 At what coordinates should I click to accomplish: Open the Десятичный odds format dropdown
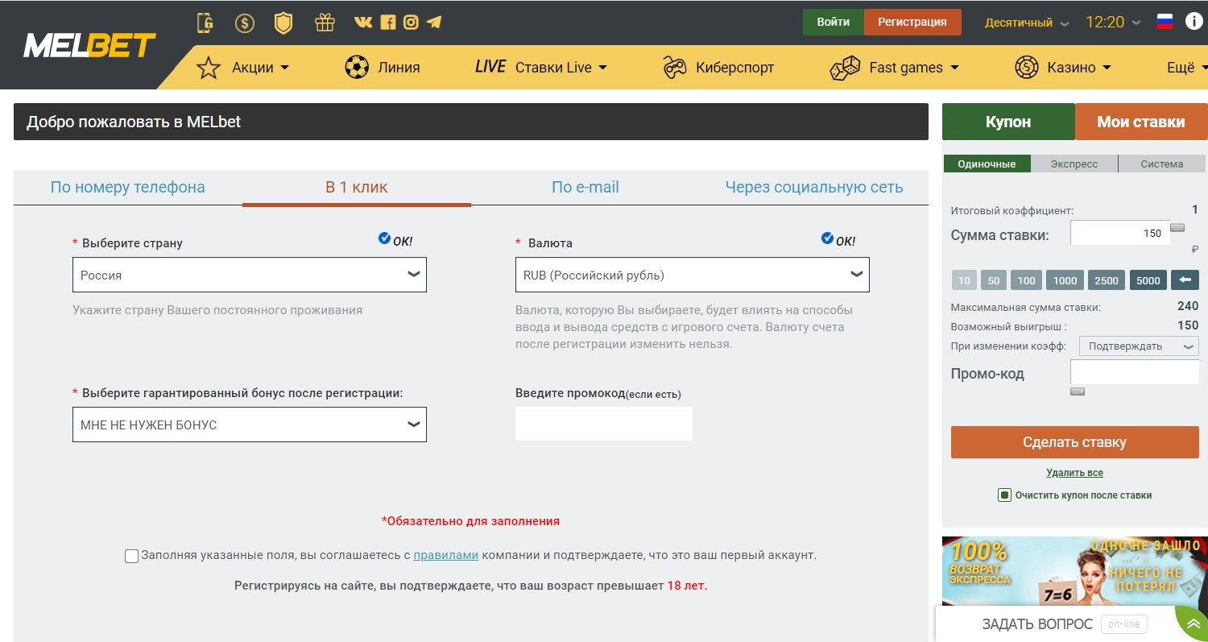pos(1027,23)
